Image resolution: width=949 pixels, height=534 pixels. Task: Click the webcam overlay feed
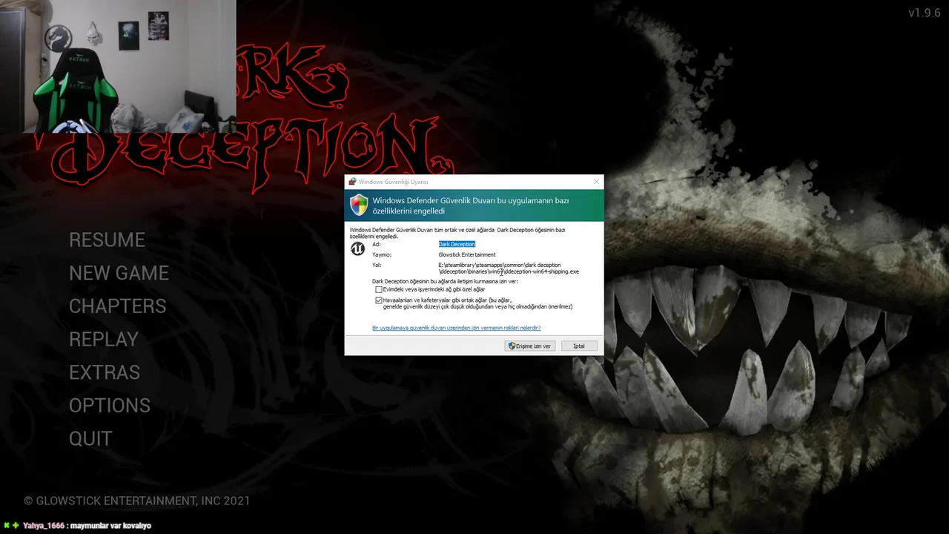coord(118,67)
